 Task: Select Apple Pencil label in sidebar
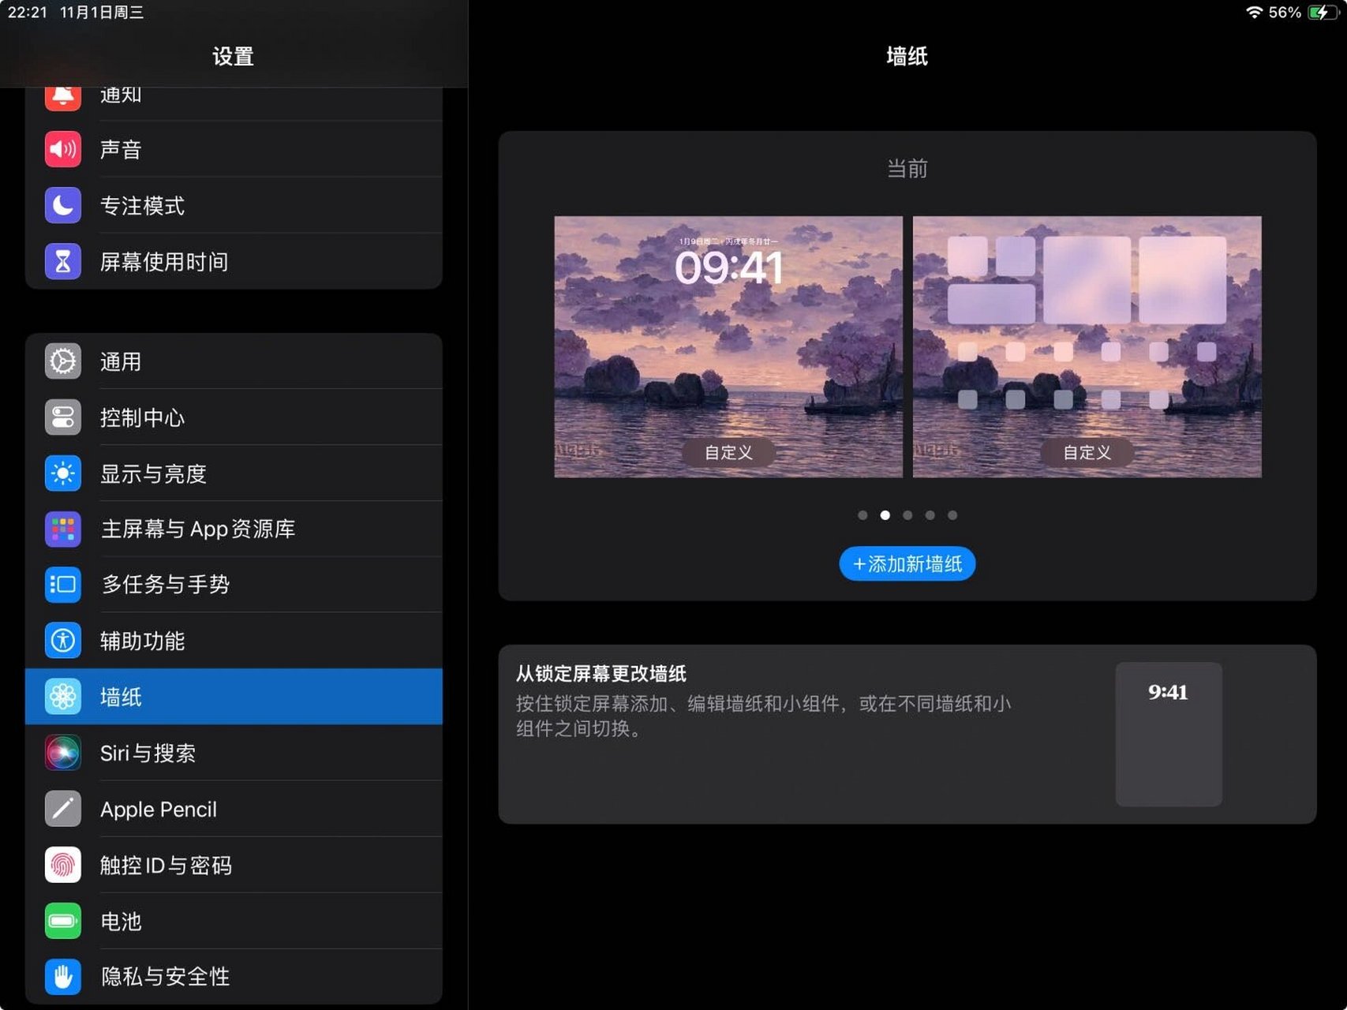click(159, 810)
